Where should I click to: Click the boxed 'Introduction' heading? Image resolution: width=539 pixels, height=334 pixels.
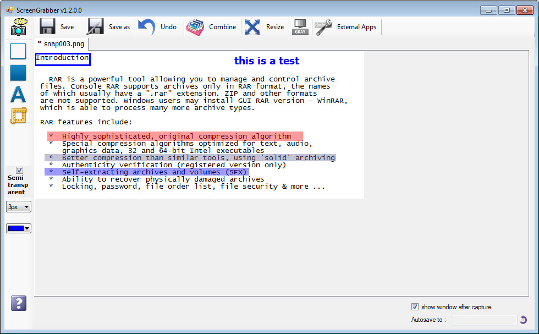tap(63, 59)
